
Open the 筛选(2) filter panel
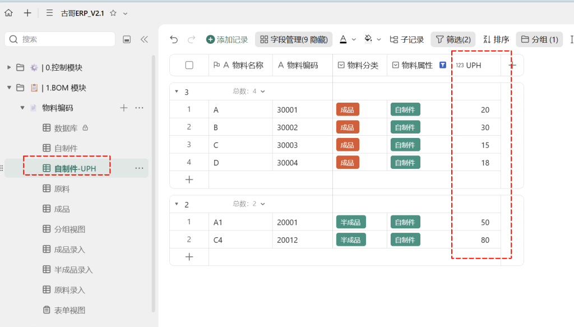(453, 39)
